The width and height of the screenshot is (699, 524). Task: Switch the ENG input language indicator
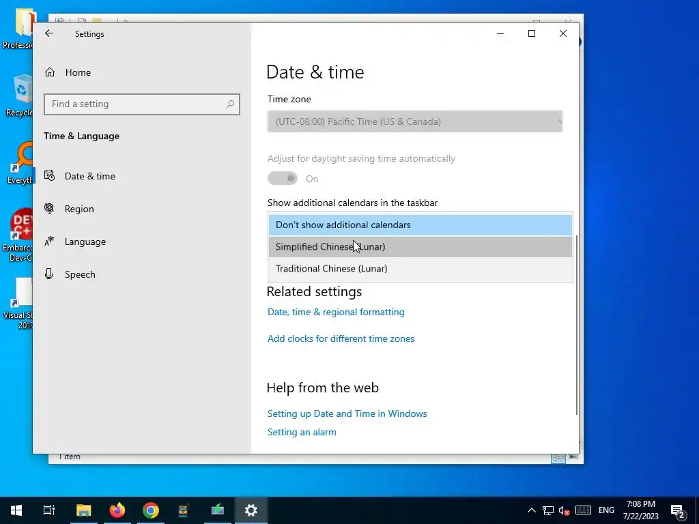pos(606,510)
